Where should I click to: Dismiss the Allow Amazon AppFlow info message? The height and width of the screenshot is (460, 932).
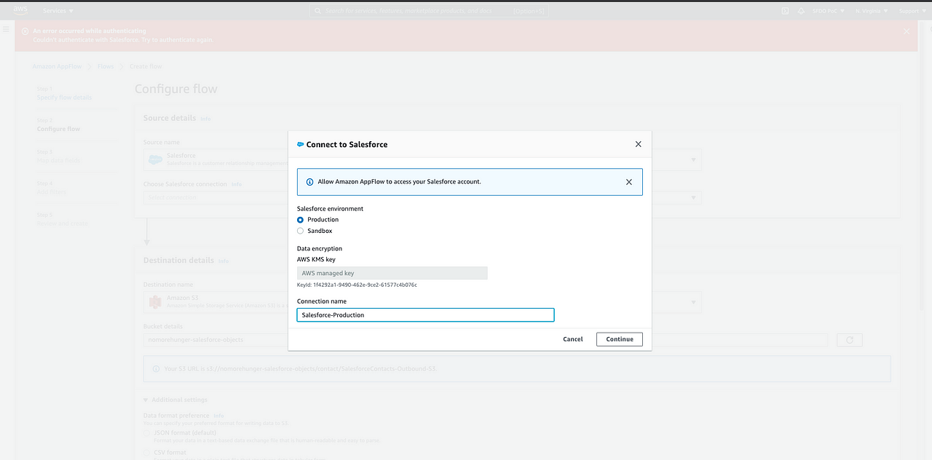coord(629,182)
